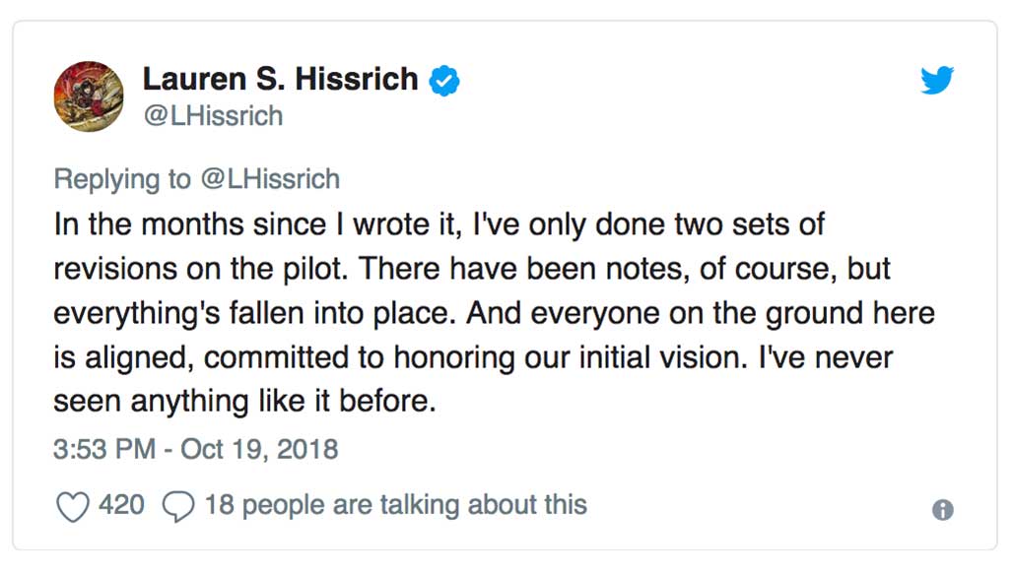Viewport: 1013px width, 573px height.
Task: Click the gray info icon
Action: pyautogui.click(x=943, y=510)
